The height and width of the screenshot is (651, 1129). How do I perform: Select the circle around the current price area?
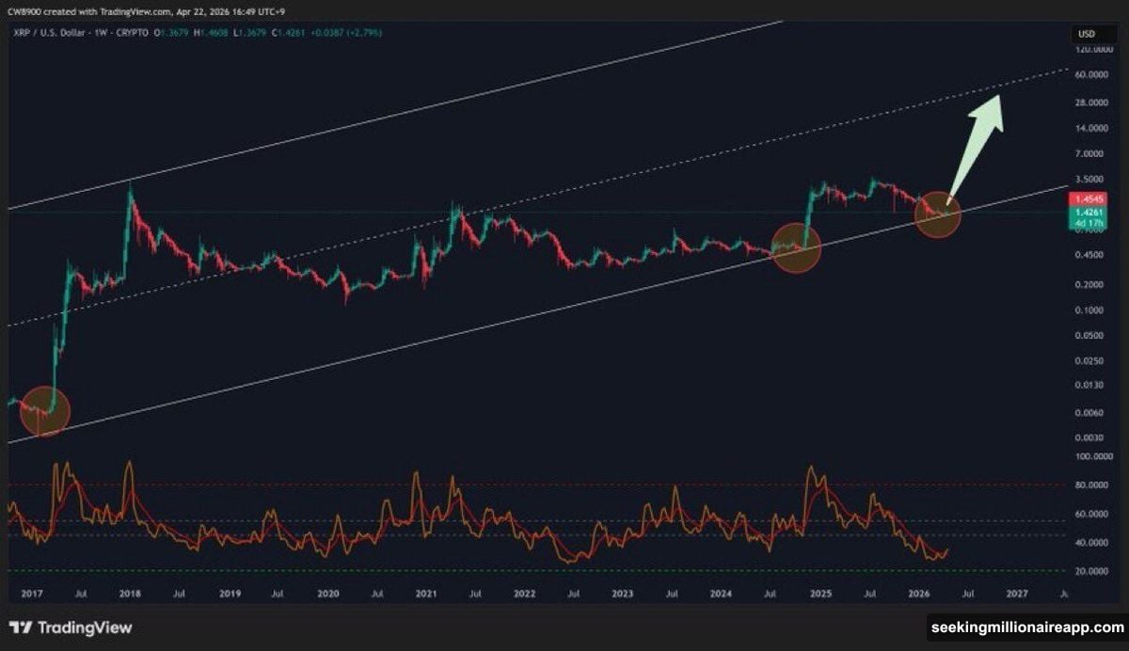tap(937, 214)
